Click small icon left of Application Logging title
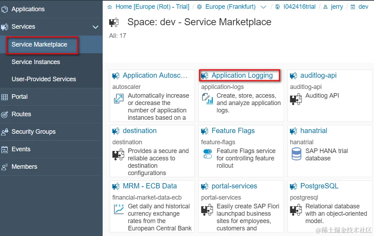374x236 pixels. pyautogui.click(x=205, y=76)
